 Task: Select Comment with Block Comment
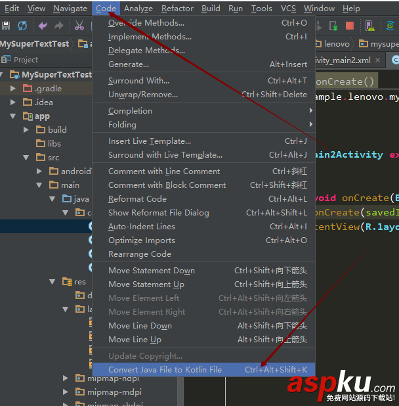(204, 185)
